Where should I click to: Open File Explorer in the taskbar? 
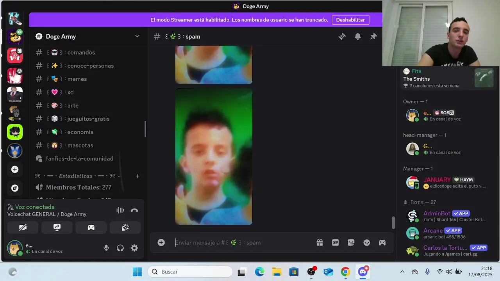click(277, 272)
